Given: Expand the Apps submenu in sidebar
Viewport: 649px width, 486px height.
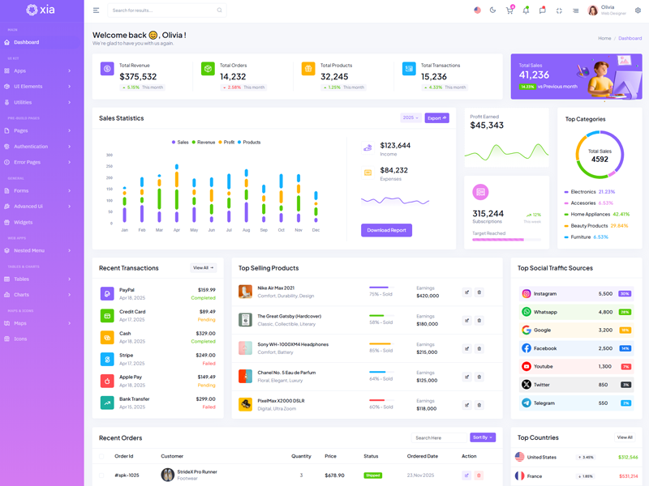Looking at the screenshot, I should [x=41, y=70].
